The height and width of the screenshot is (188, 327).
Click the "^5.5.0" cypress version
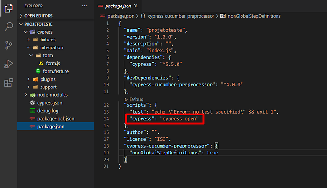171,64
